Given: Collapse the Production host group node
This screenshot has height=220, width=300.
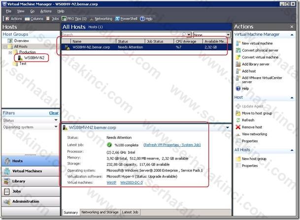Looking at the screenshot, I should coord(10,52).
